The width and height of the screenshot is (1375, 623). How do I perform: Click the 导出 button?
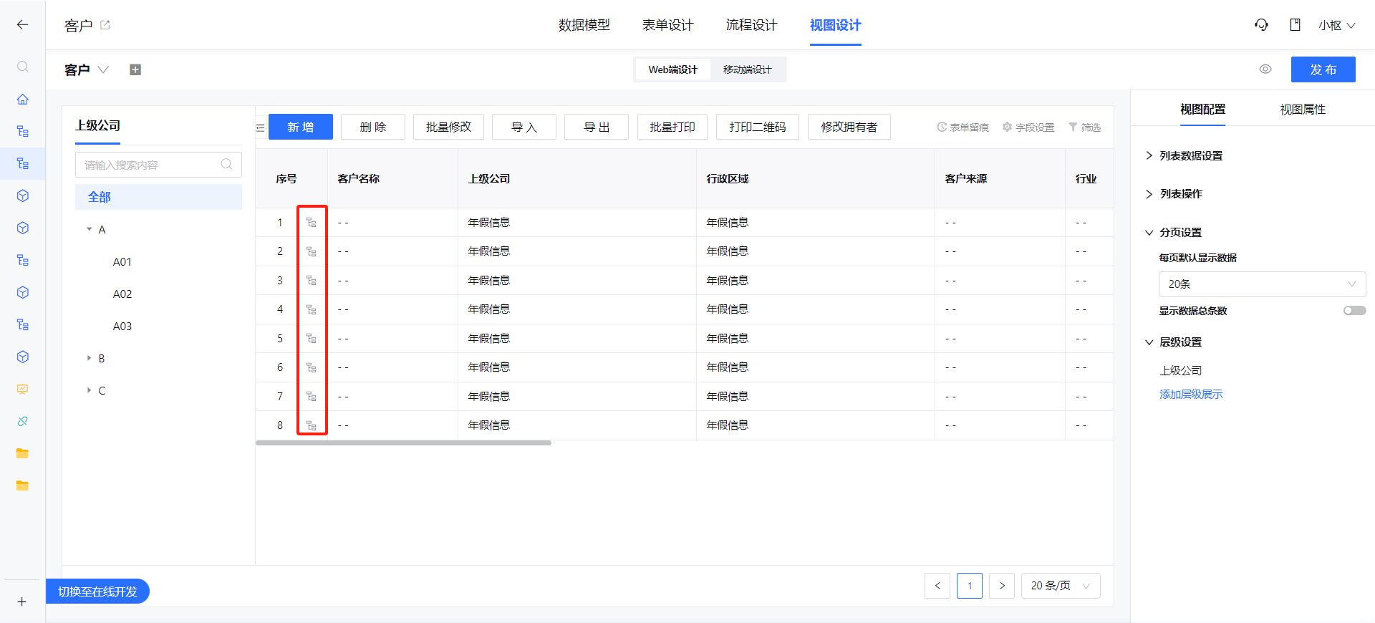597,127
